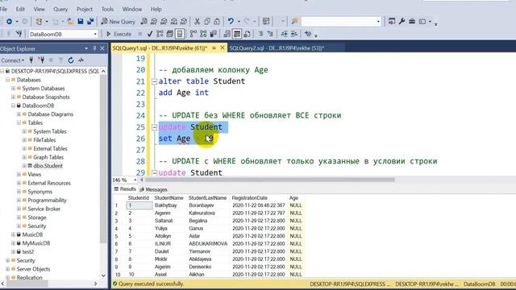Navigate backward with the blue arrow icon
The height and width of the screenshot is (290, 516).
point(9,22)
